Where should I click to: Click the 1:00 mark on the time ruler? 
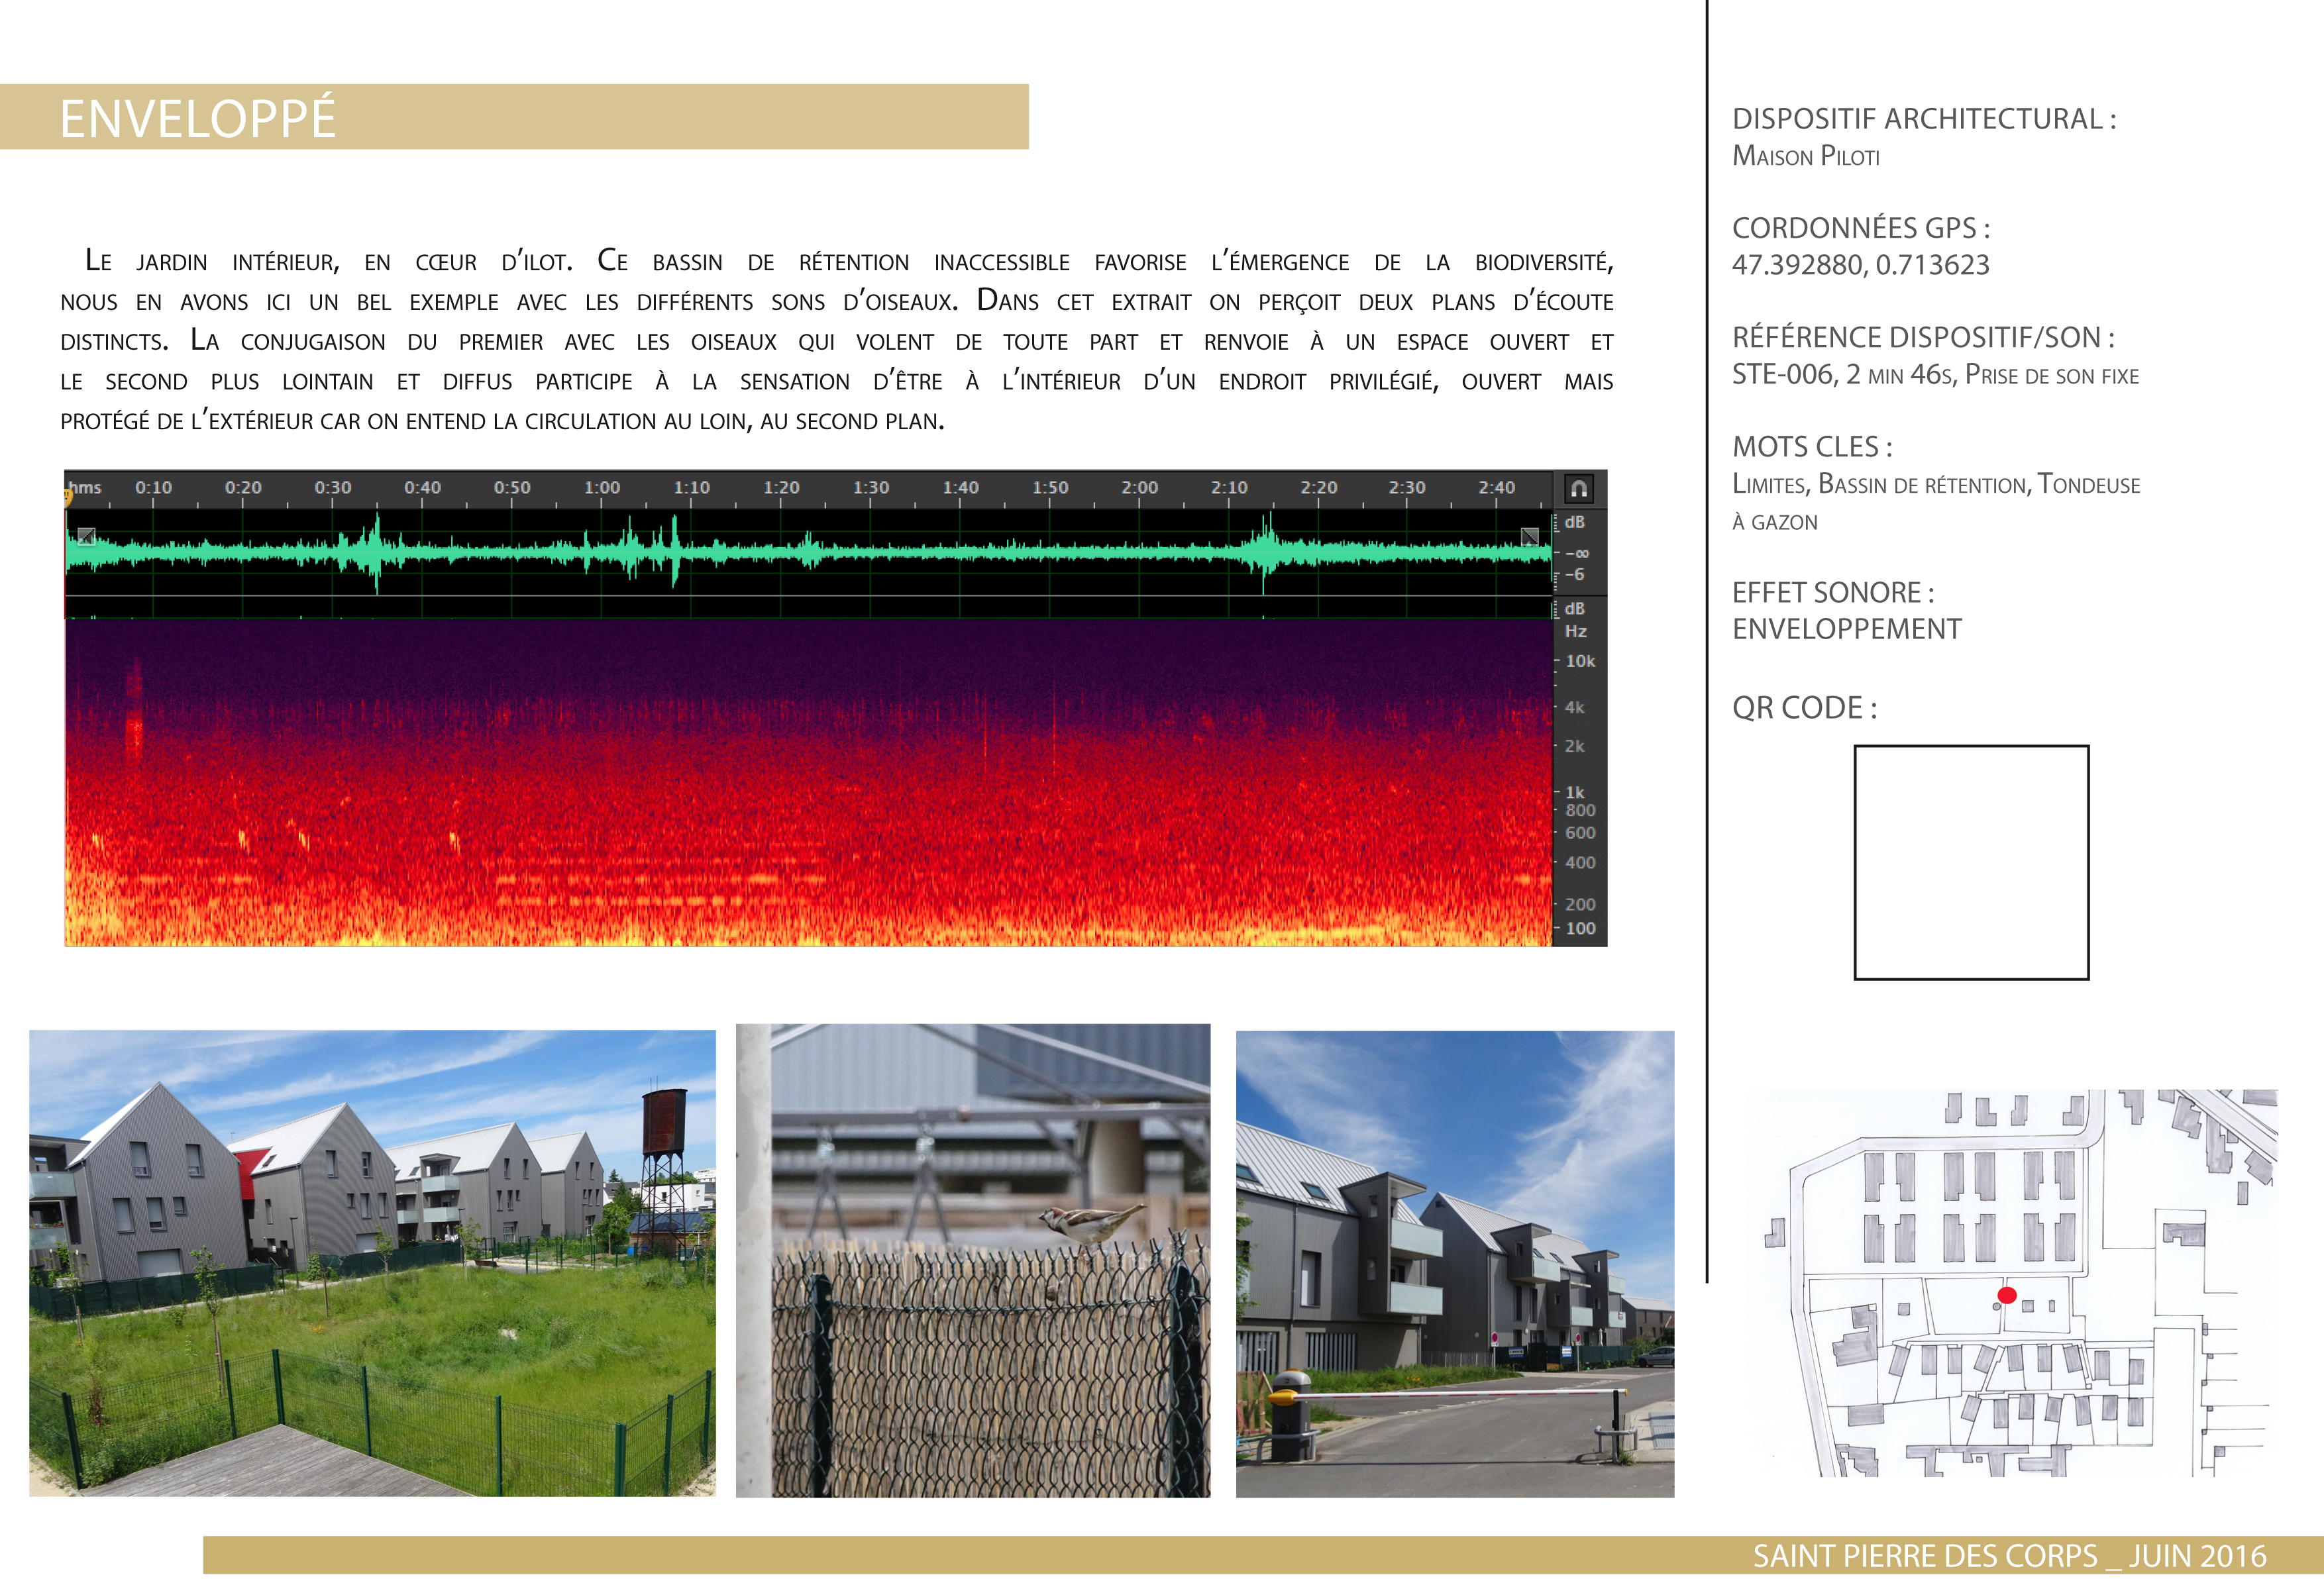[x=602, y=487]
